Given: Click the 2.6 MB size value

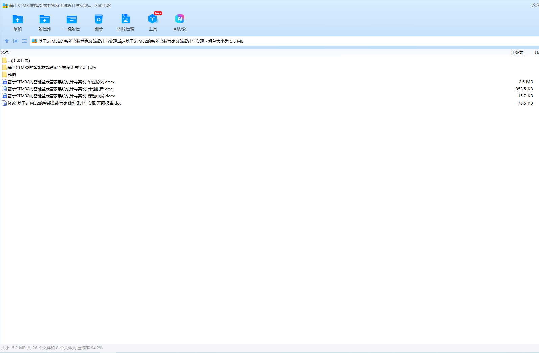Looking at the screenshot, I should 526,82.
